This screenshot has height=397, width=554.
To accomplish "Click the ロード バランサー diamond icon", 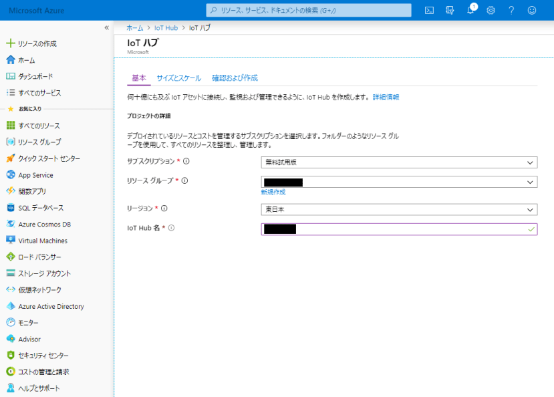I will click(x=11, y=257).
